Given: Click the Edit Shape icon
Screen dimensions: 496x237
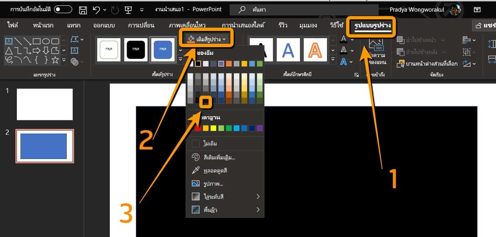Looking at the screenshot, I should (x=74, y=39).
